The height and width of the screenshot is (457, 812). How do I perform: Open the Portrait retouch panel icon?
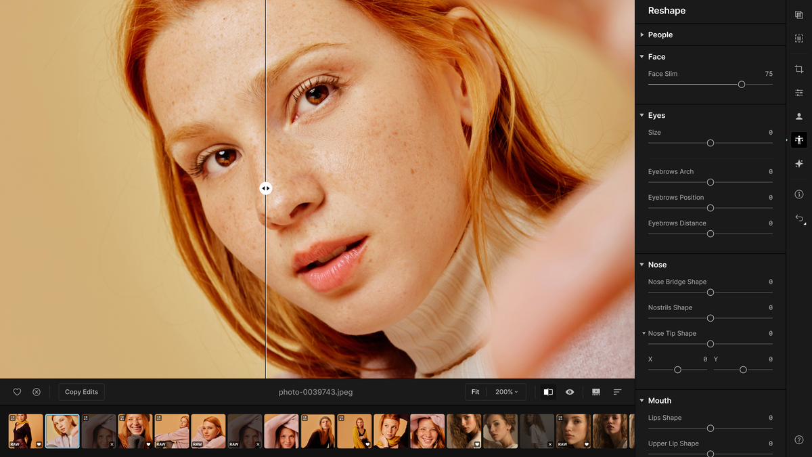[799, 116]
